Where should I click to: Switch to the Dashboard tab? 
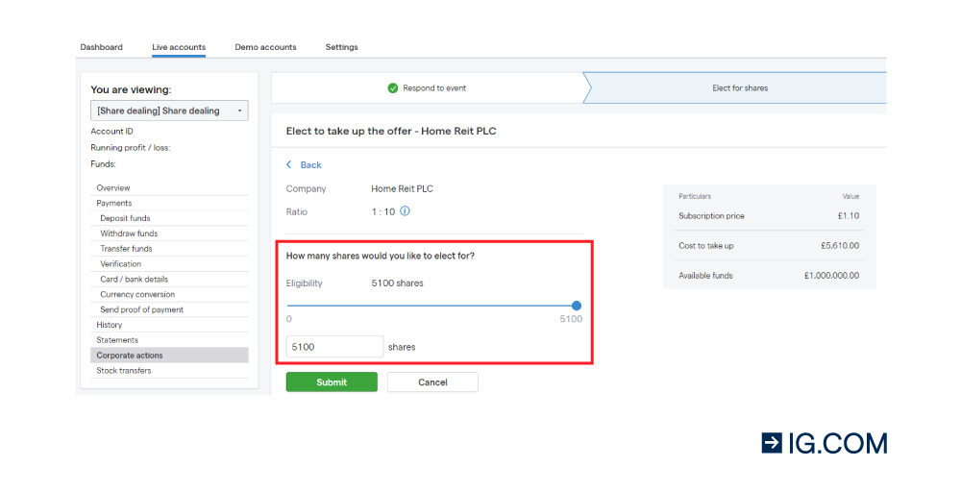(x=101, y=47)
